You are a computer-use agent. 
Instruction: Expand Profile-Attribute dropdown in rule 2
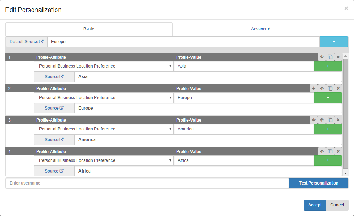[104, 98]
